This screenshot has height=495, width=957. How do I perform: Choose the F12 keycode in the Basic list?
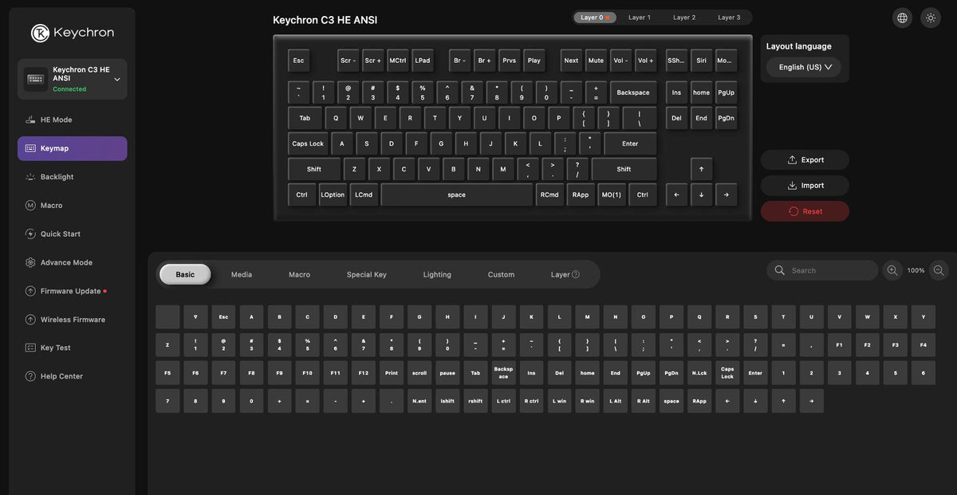point(364,373)
